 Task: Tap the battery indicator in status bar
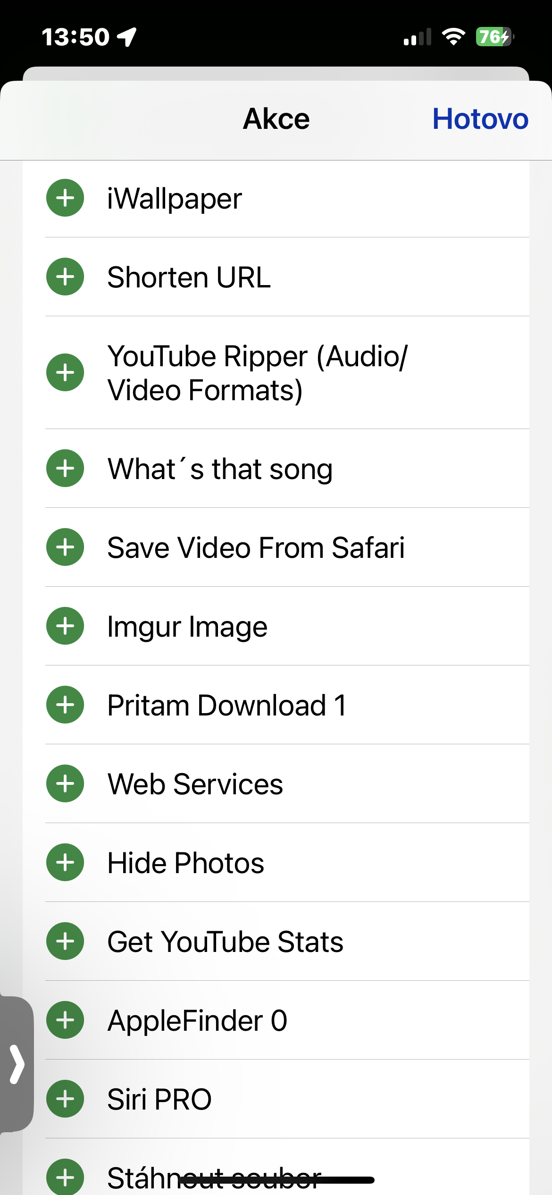tap(494, 37)
